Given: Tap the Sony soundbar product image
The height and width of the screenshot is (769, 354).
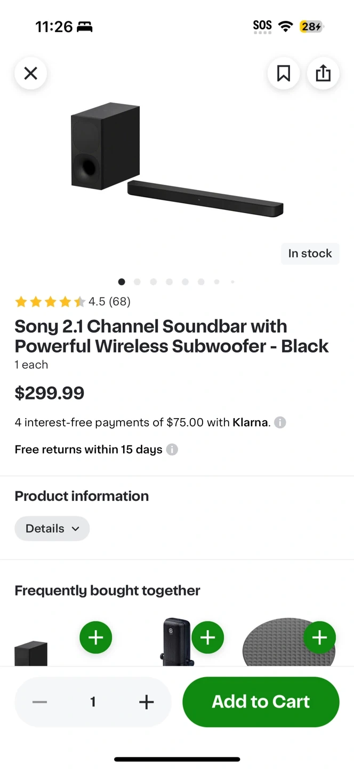Looking at the screenshot, I should 177,160.
